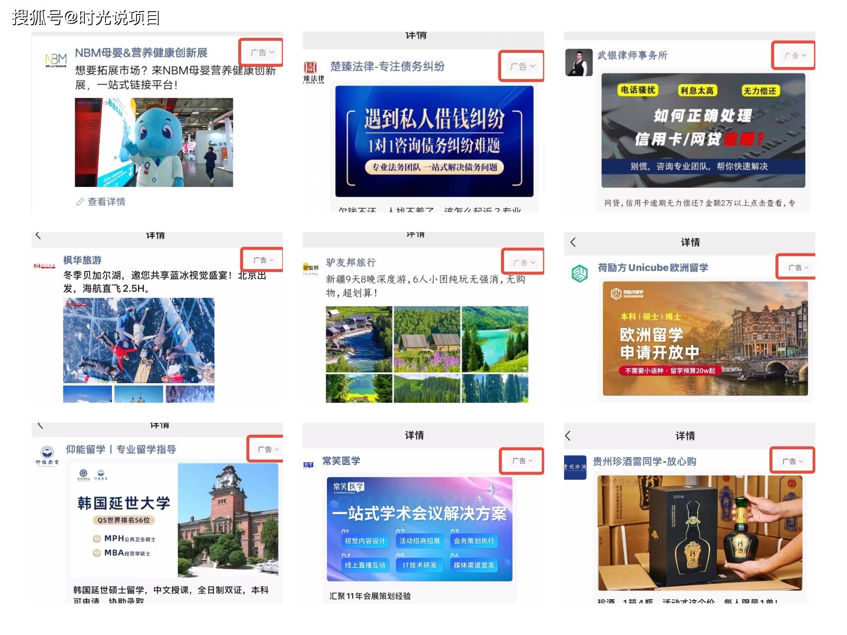Image resolution: width=847 pixels, height=635 pixels.
Task: Open 武银律师事务所 account name
Action: (x=632, y=55)
